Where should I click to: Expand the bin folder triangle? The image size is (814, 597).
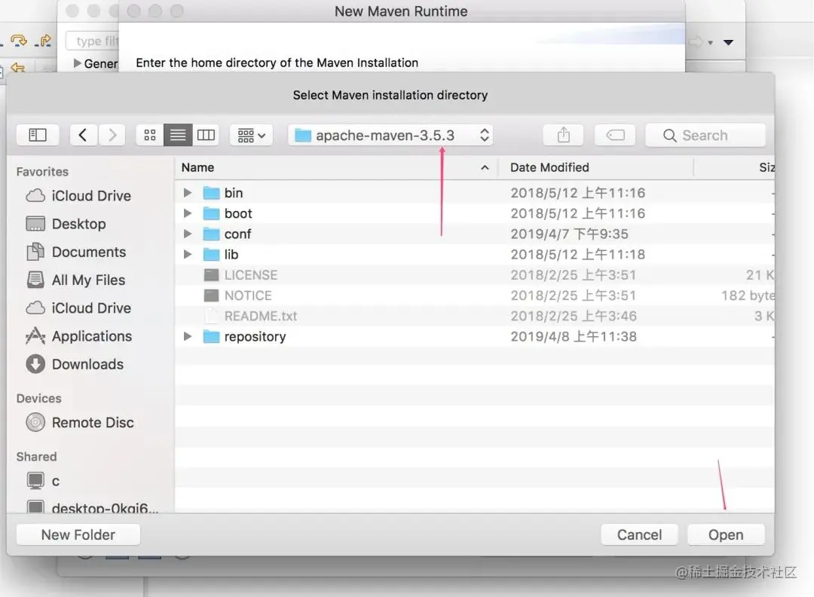point(188,193)
